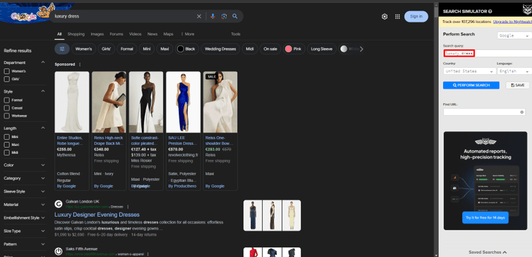Enable the Workwear style checkbox
This screenshot has height=257, width=532.
(6, 116)
